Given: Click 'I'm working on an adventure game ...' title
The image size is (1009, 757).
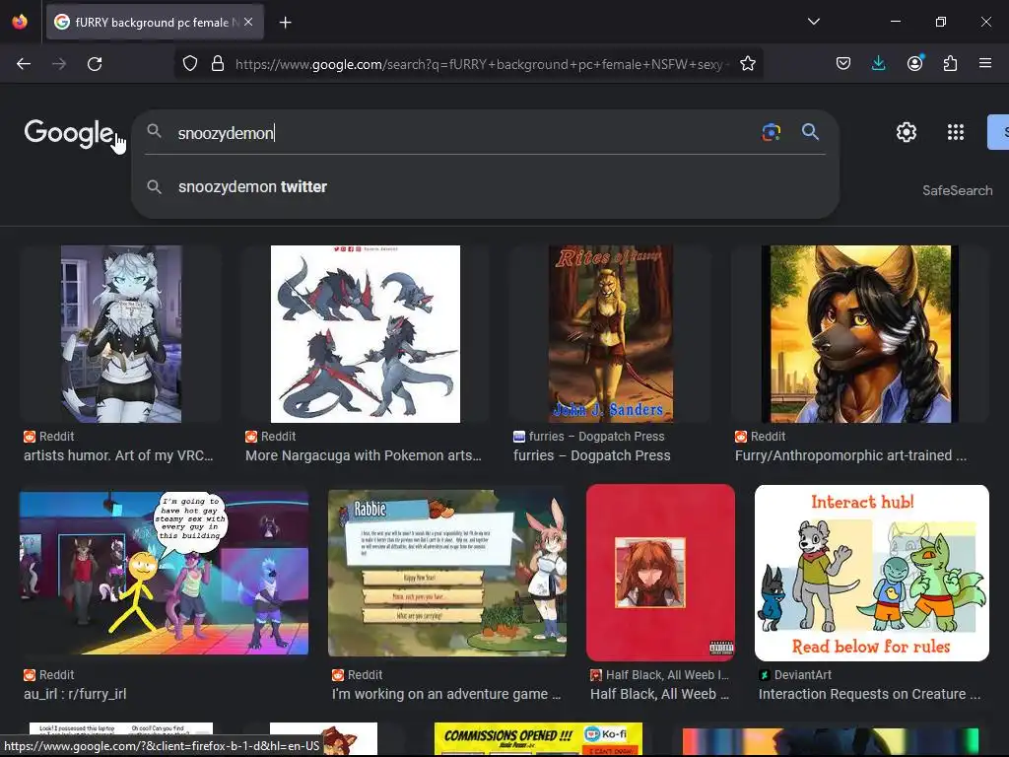Looking at the screenshot, I should [x=446, y=694].
